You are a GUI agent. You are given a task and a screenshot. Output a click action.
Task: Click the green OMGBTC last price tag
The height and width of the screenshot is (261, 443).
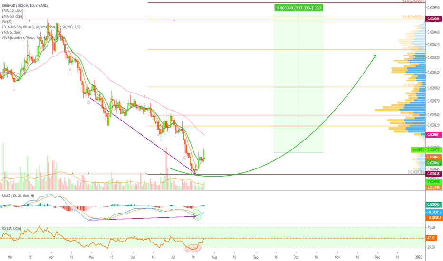click(x=426, y=150)
